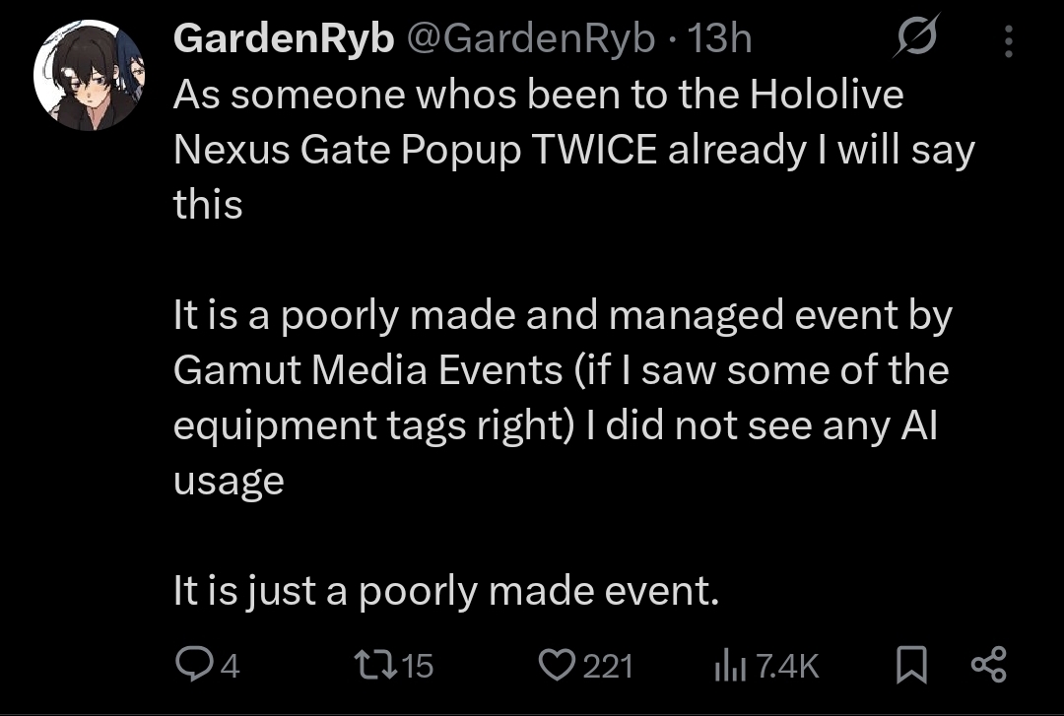The image size is (1064, 716).
Task: Click the 221 likes count
Action: pyautogui.click(x=607, y=667)
